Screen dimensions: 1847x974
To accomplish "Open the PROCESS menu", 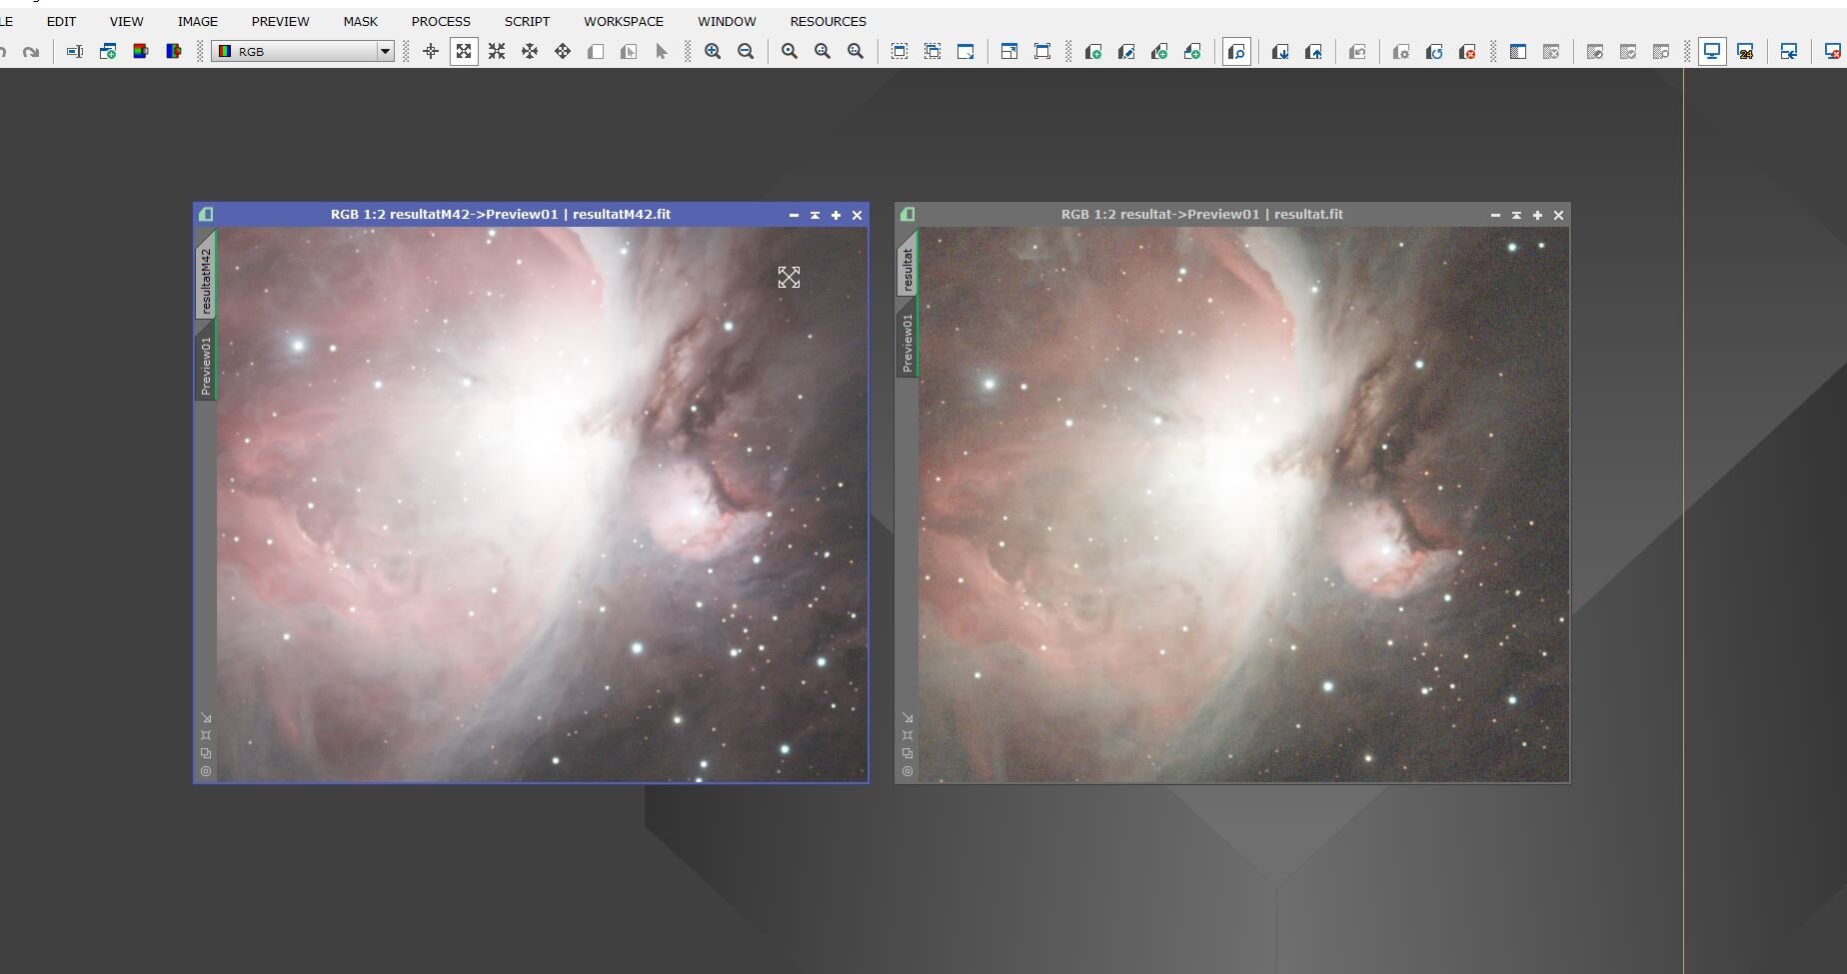I will click(x=440, y=21).
